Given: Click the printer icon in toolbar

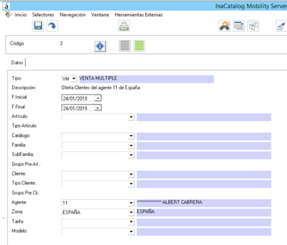Looking at the screenshot, I should [124, 26].
